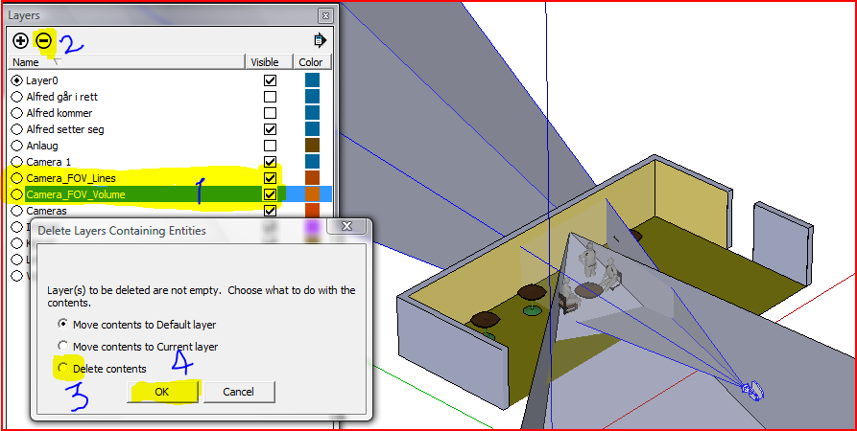857x431 pixels.
Task: Open color swatch for Camera_FOV_Lines layer
Action: point(312,178)
